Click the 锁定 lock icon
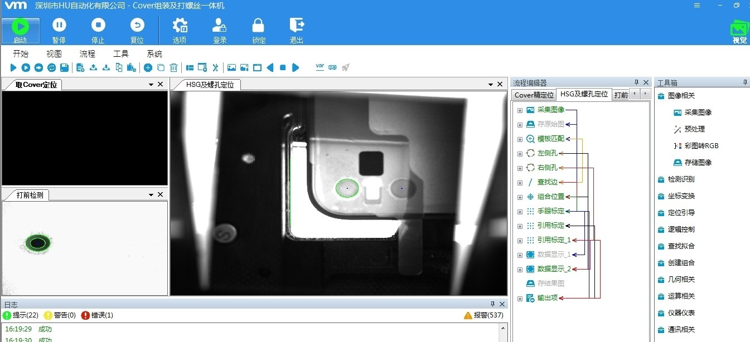 coord(258,30)
